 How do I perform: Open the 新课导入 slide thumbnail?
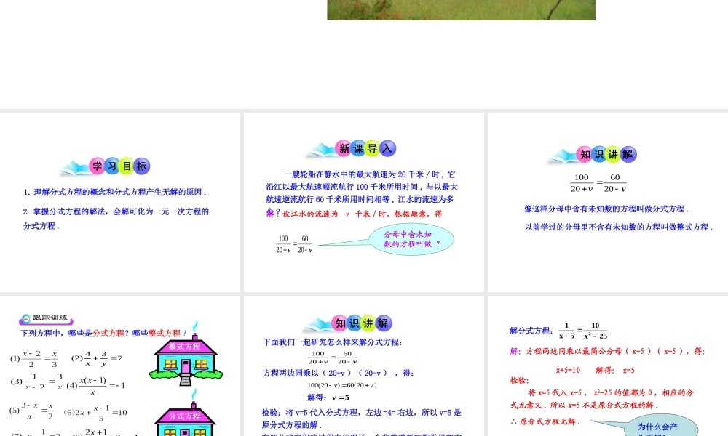[363, 203]
